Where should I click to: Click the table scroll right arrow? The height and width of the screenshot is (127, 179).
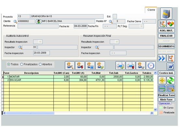click(x=152, y=113)
